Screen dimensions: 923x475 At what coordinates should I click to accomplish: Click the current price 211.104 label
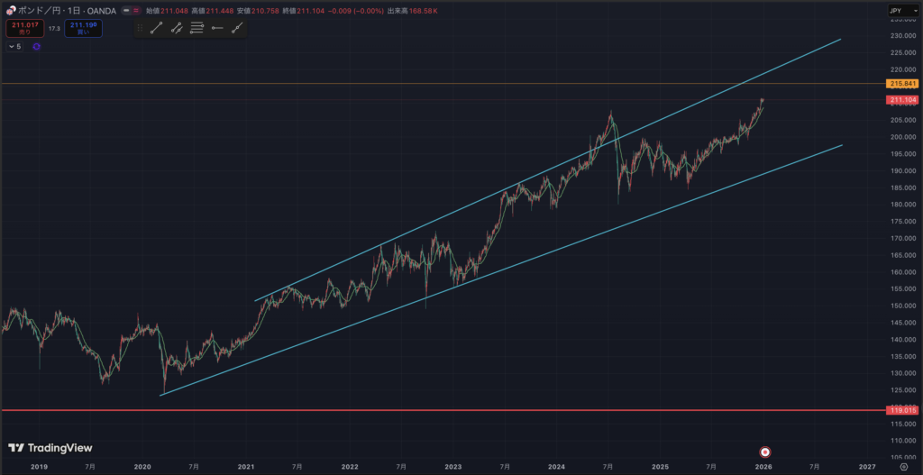pos(902,100)
